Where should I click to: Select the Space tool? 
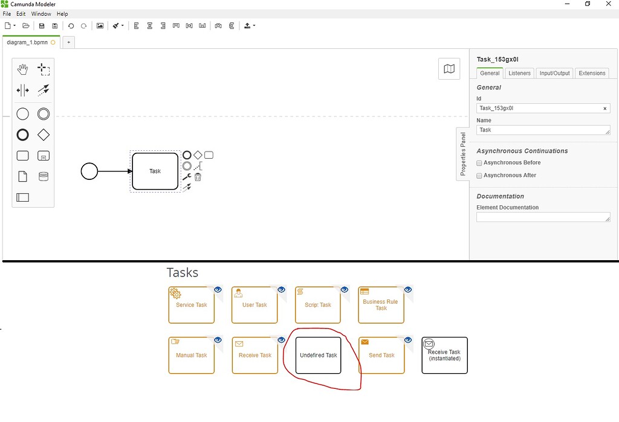(22, 90)
